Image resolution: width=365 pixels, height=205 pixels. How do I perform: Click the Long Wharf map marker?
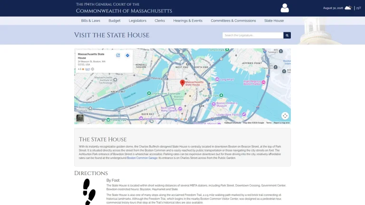point(217,80)
